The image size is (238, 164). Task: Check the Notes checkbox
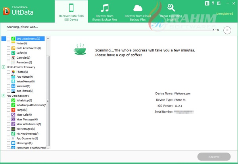[8, 43]
